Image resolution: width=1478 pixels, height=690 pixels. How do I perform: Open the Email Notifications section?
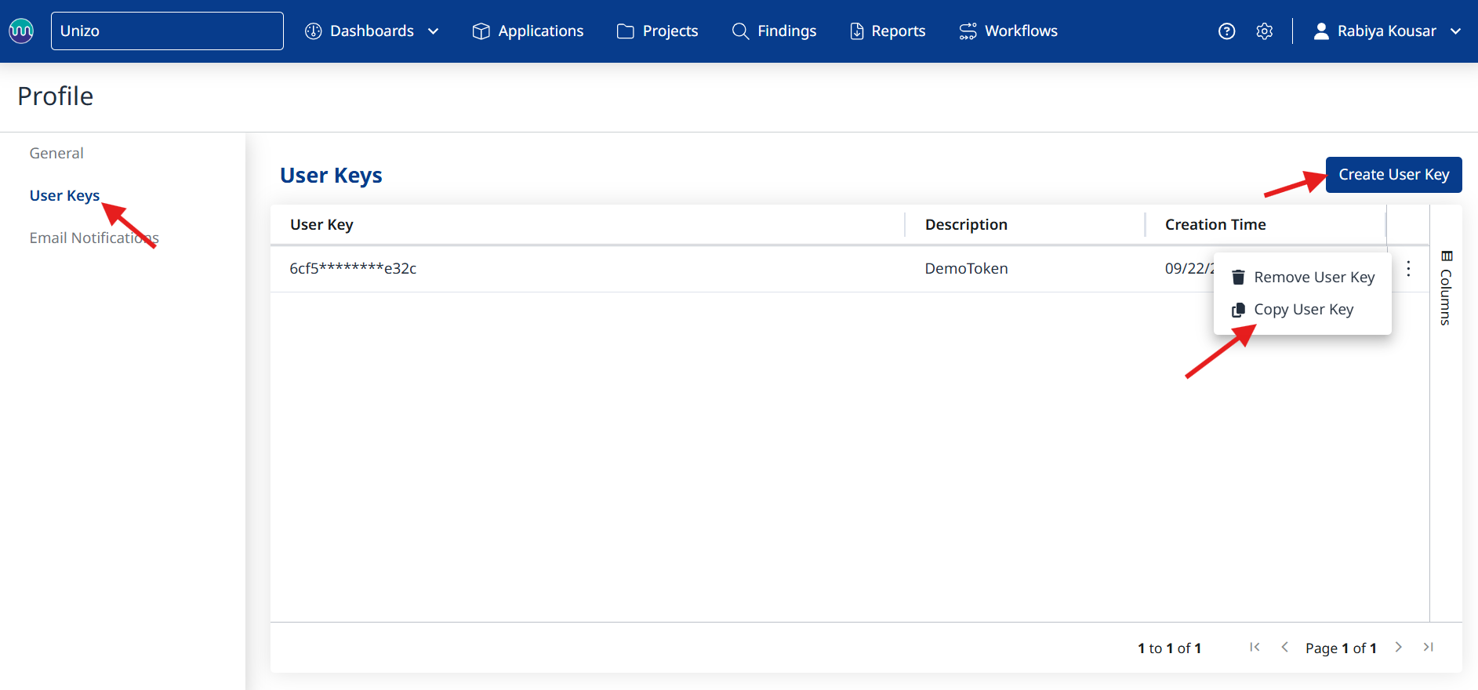[94, 238]
